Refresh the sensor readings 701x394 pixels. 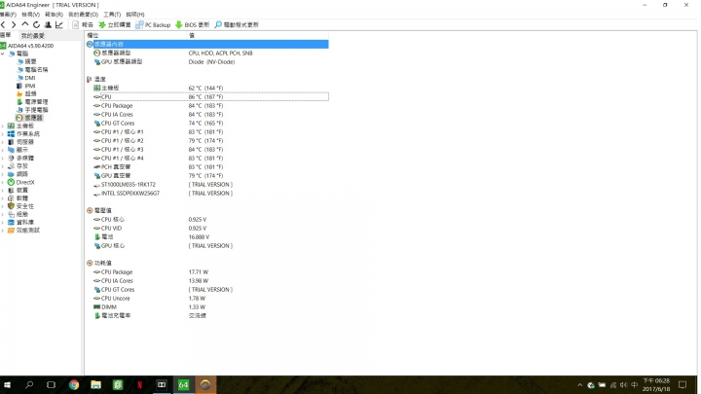point(36,24)
